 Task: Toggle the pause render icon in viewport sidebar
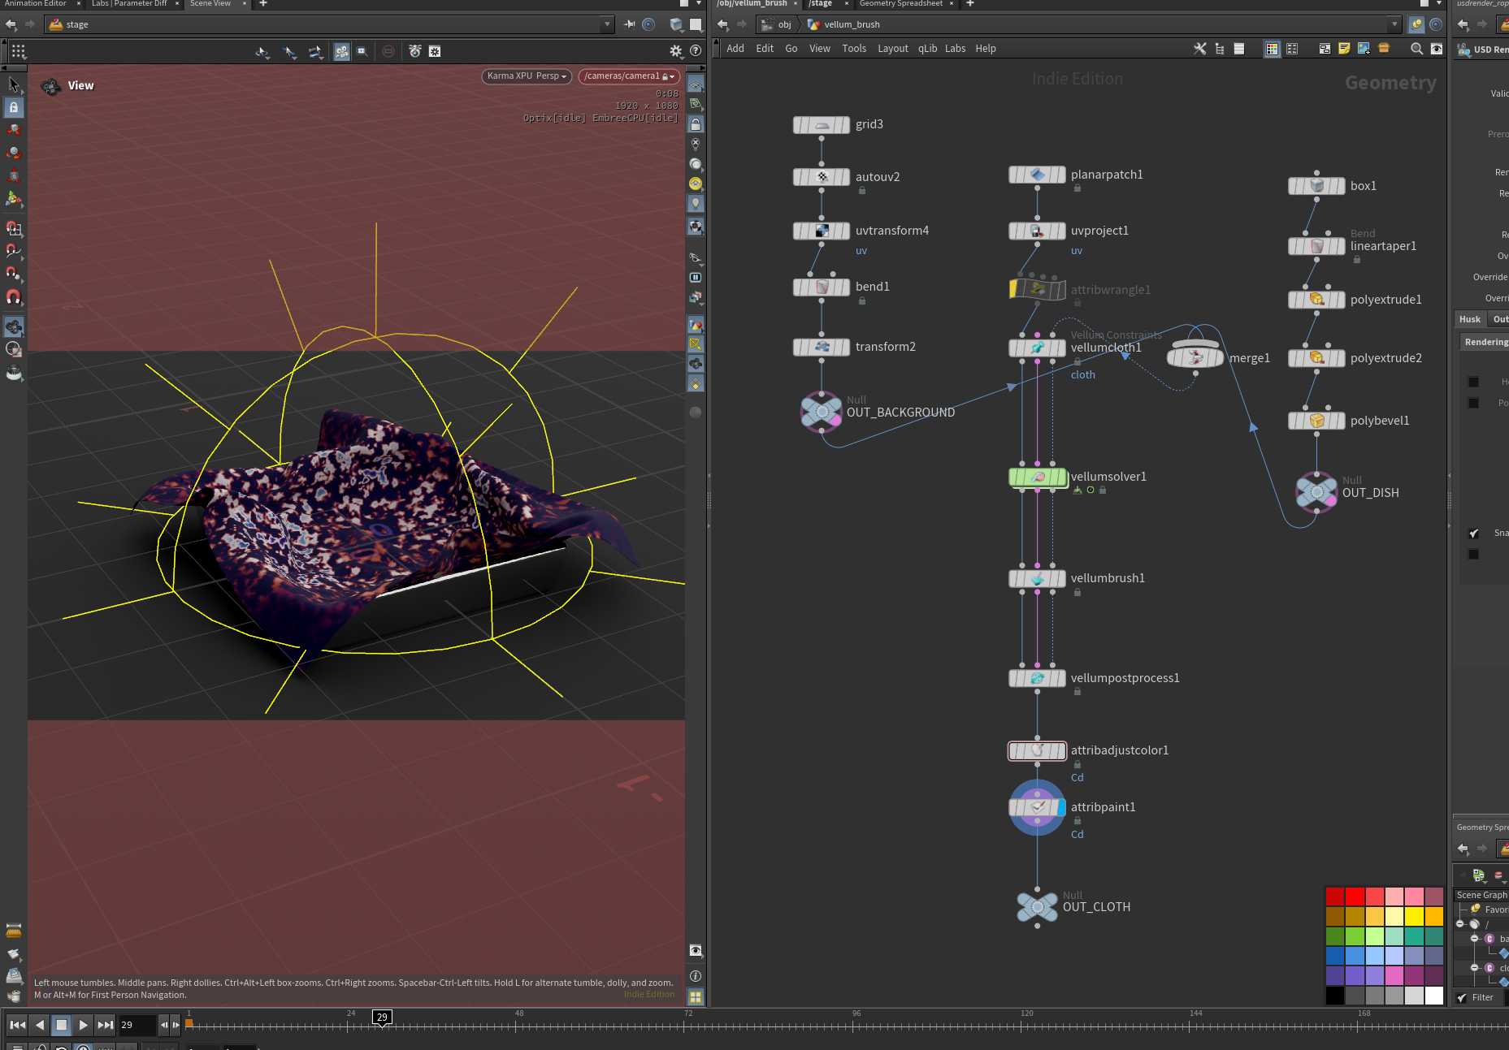(x=696, y=278)
